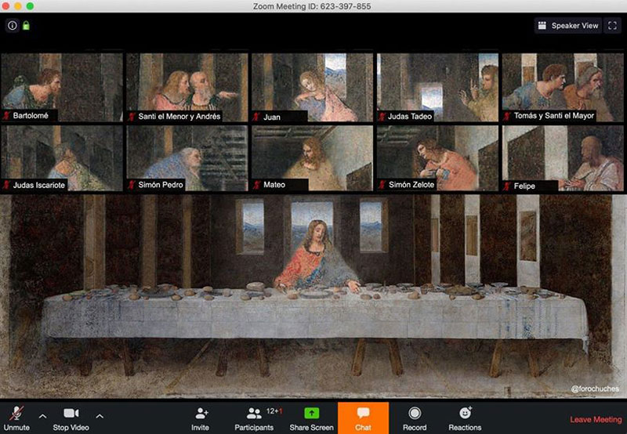Select the Bartolomé video tile
Viewport: 627px width, 434px height.
point(62,87)
